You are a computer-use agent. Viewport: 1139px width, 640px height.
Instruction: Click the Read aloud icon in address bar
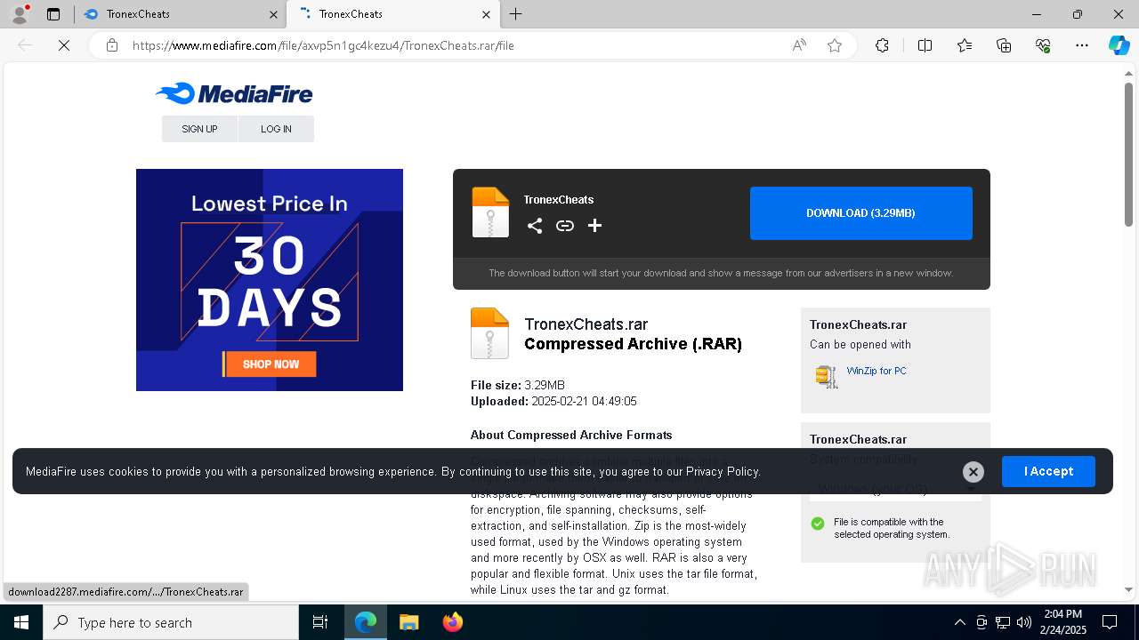799,45
